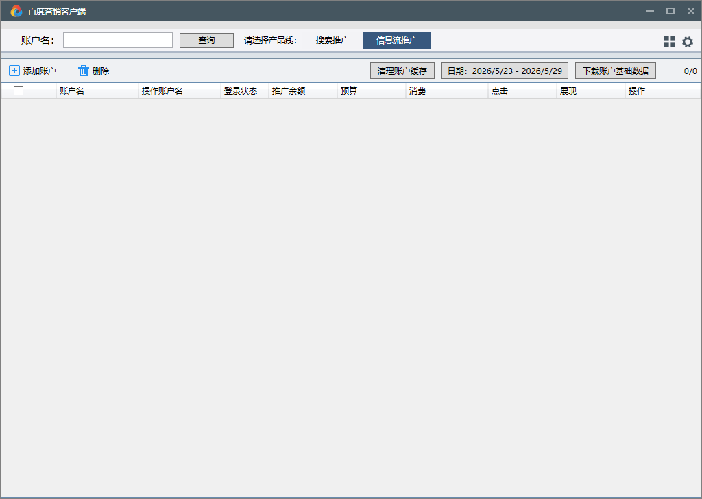Sort by 展现 column header
702x499 pixels.
tap(591, 91)
